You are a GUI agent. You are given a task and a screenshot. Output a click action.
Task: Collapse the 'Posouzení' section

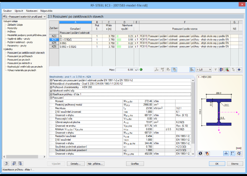(51, 98)
